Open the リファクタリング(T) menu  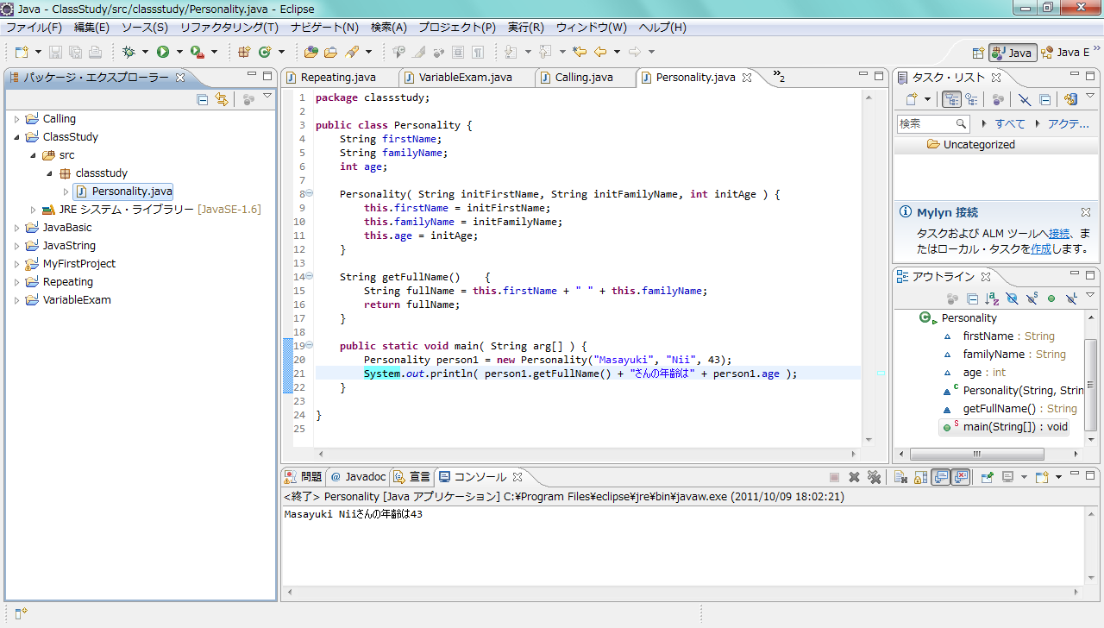[x=229, y=28]
